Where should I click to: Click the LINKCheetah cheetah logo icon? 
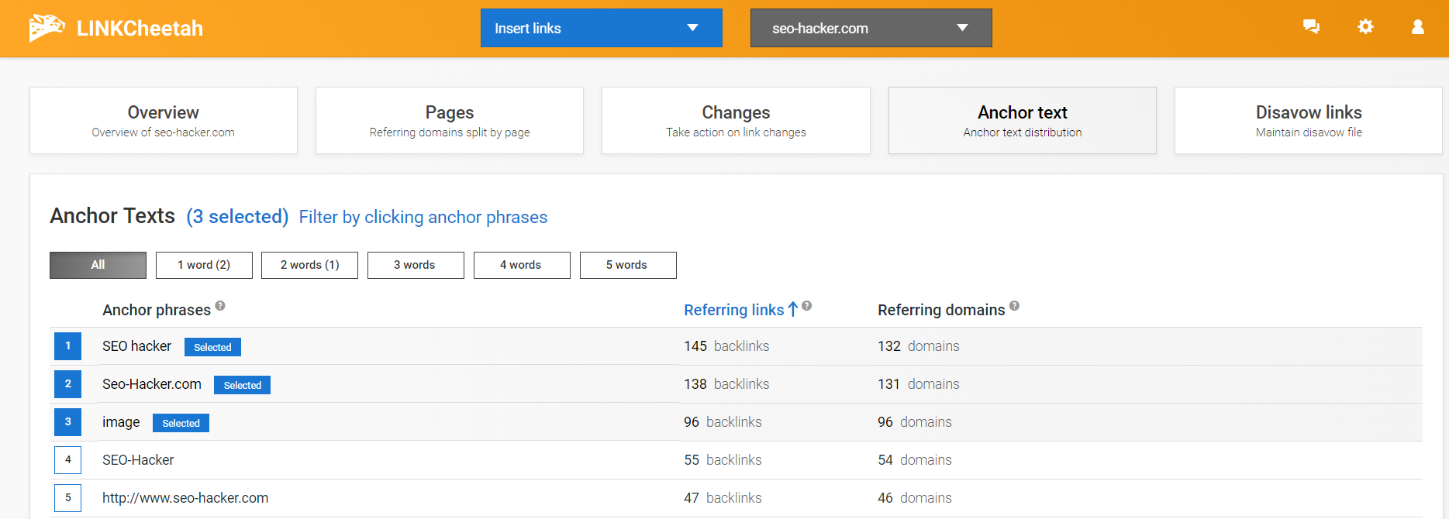(47, 28)
